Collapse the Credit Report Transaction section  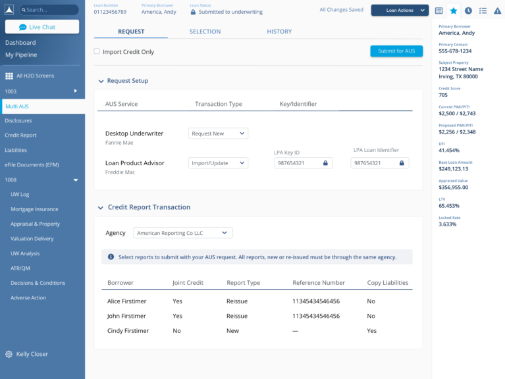click(x=101, y=207)
